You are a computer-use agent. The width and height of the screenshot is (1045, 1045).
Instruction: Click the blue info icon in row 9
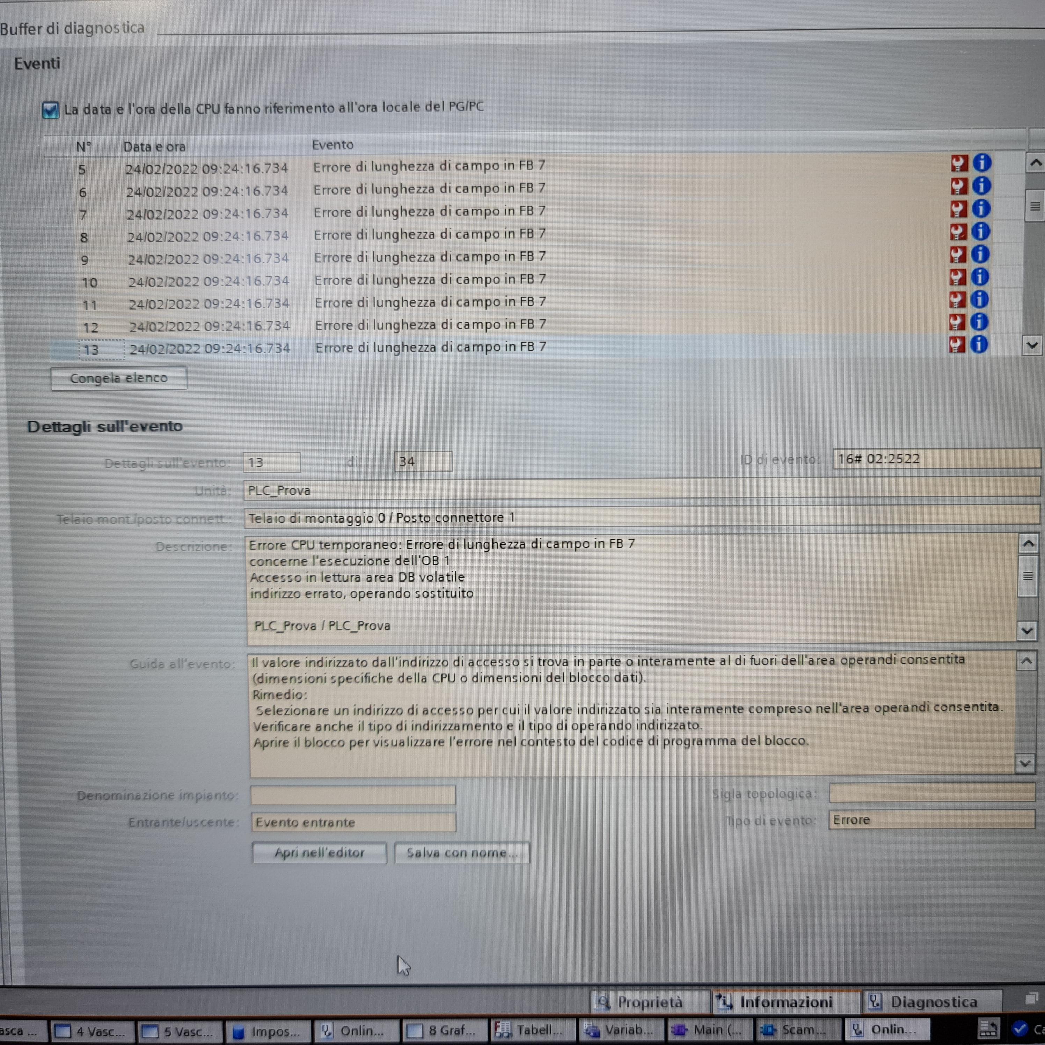pos(981,254)
